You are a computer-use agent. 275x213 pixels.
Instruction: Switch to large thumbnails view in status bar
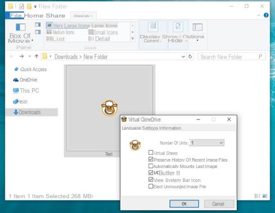coord(265,196)
